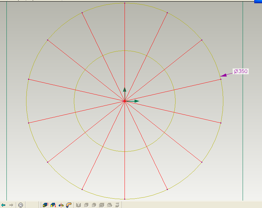
Task: Click the last grayed toolbar icon
Action: click(x=118, y=204)
